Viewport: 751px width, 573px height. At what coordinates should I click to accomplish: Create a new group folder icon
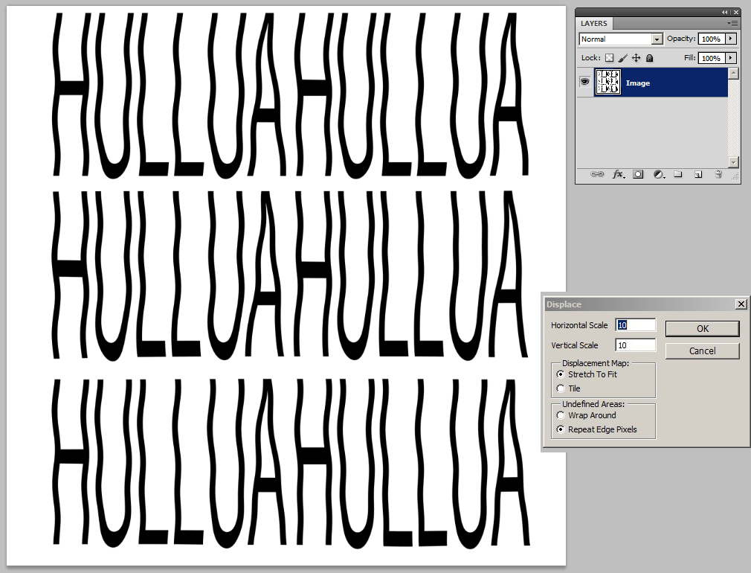[x=677, y=174]
